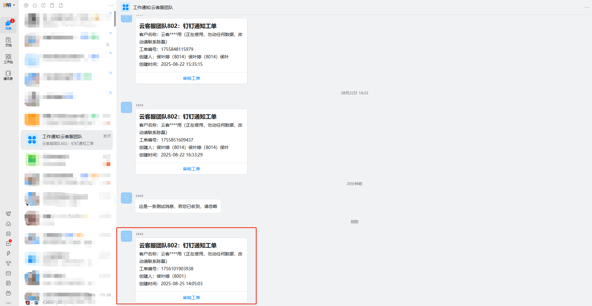
Task: Click creation time 2025-08-22 15:35:15
Action: coord(182,64)
